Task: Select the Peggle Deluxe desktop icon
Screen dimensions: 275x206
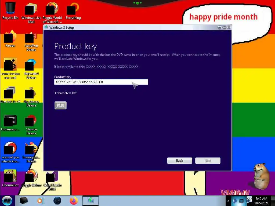Action: [x=31, y=178]
